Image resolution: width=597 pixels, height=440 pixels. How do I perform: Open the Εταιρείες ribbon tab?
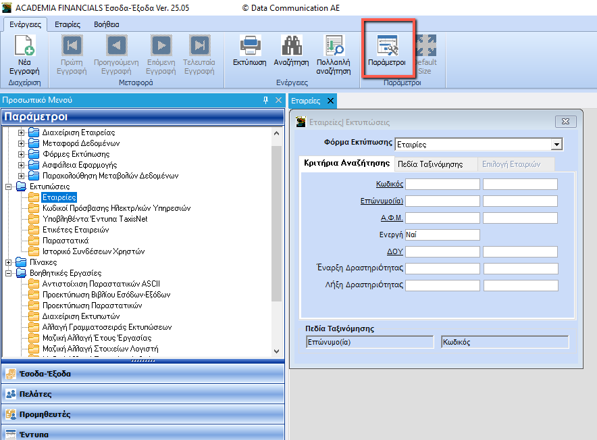click(x=68, y=24)
